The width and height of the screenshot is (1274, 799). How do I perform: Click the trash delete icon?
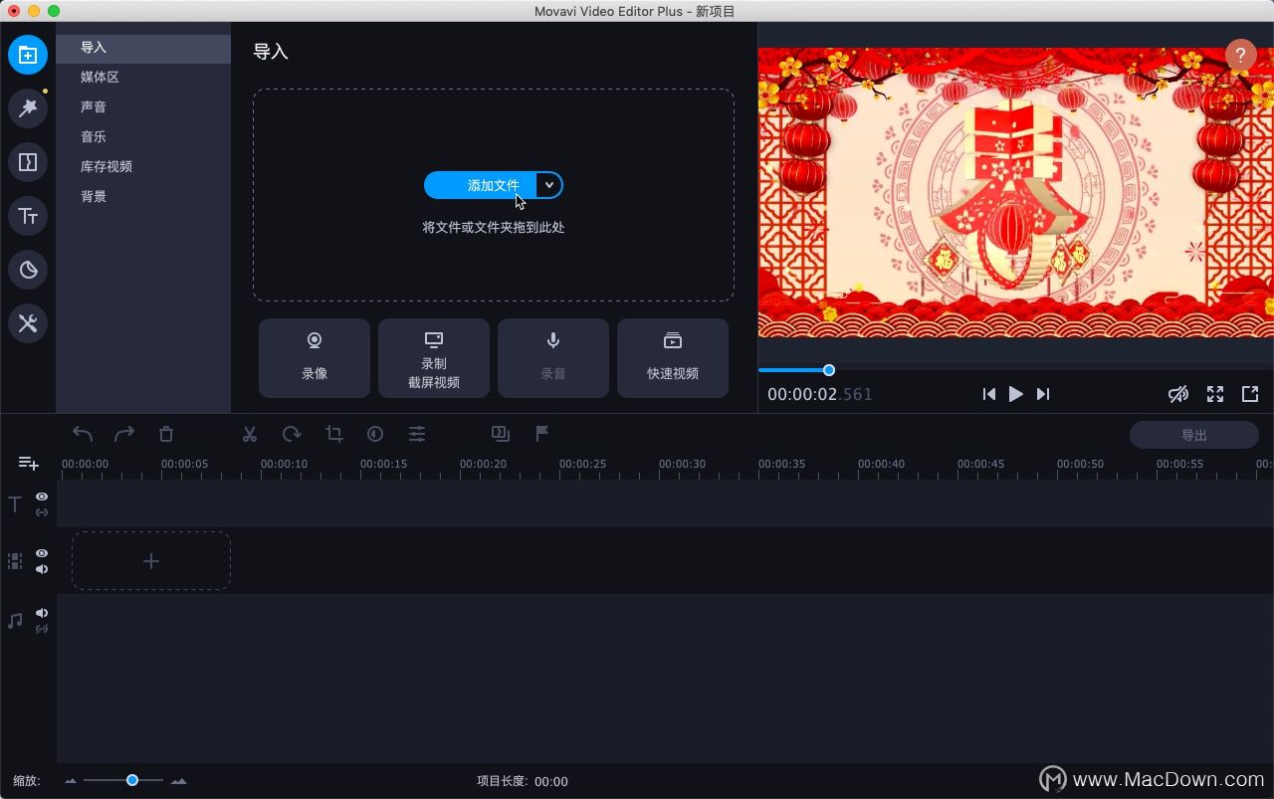pos(166,434)
